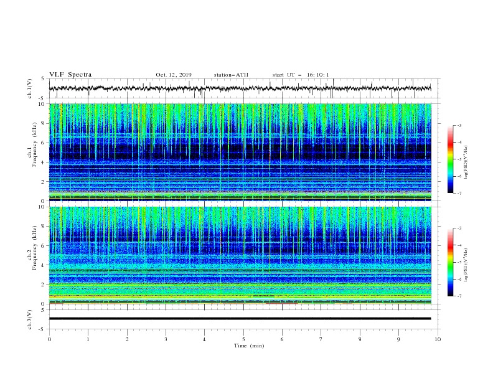Click the "ch.3(V)" axis label
The width and height of the screenshot is (493, 381).
[x=30, y=319]
